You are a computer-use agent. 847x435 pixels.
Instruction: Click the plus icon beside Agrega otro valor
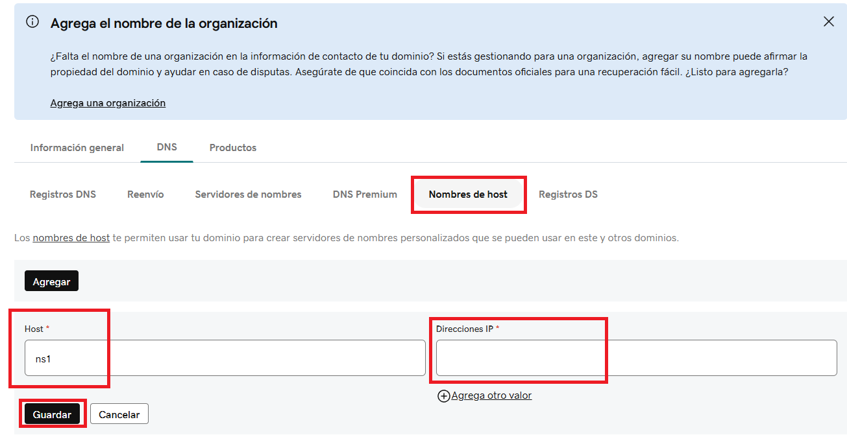(x=444, y=396)
